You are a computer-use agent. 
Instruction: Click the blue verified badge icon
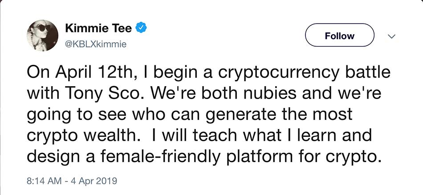pyautogui.click(x=141, y=28)
